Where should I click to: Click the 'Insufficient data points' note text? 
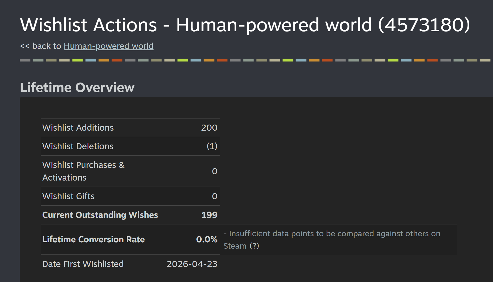(x=332, y=240)
